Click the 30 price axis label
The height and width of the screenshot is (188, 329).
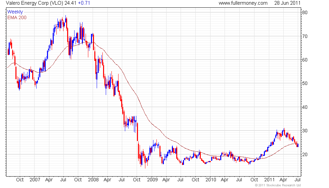tap(305, 131)
